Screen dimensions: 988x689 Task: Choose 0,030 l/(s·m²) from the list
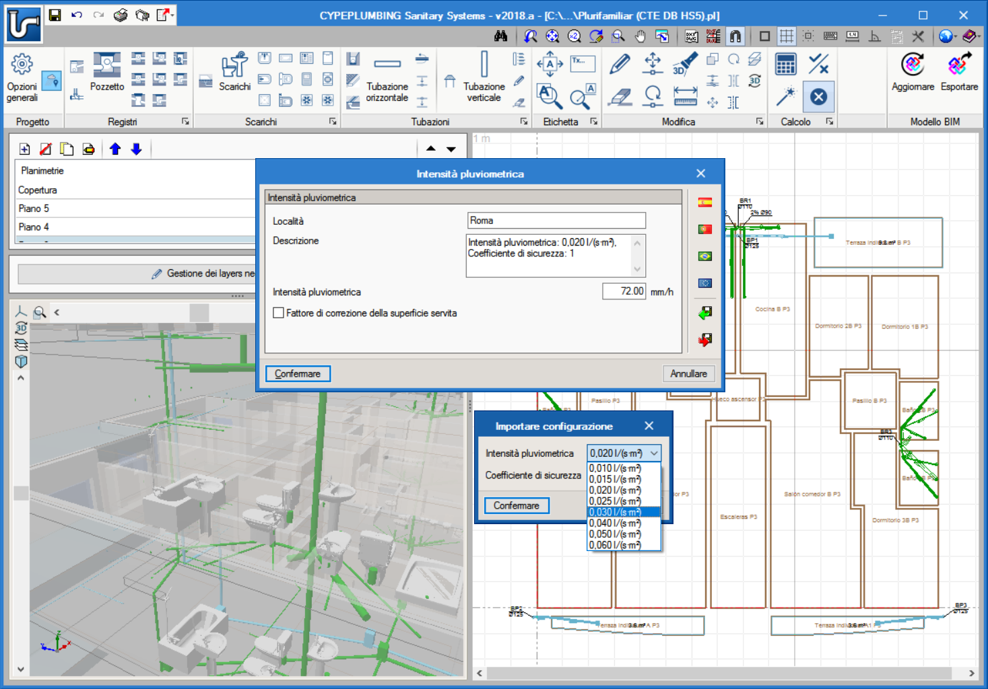(x=624, y=512)
